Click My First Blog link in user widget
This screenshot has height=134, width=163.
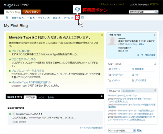(x=131, y=44)
